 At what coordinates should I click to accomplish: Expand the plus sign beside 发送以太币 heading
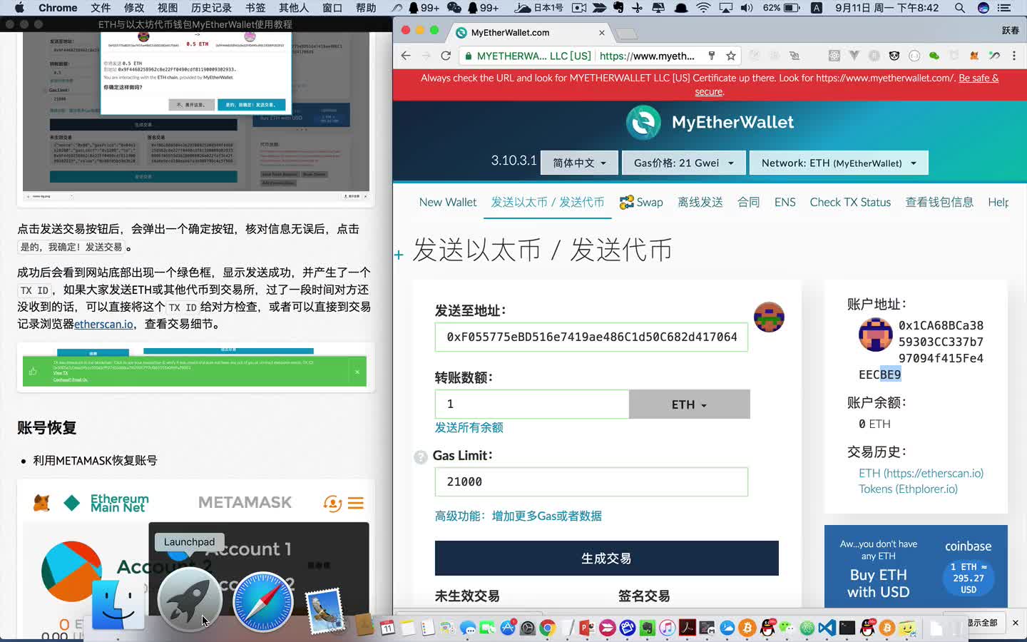399,255
